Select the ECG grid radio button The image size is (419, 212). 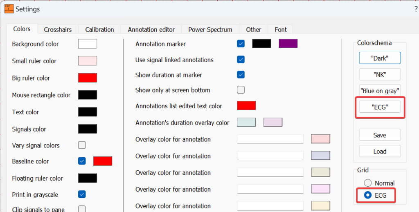(368, 195)
